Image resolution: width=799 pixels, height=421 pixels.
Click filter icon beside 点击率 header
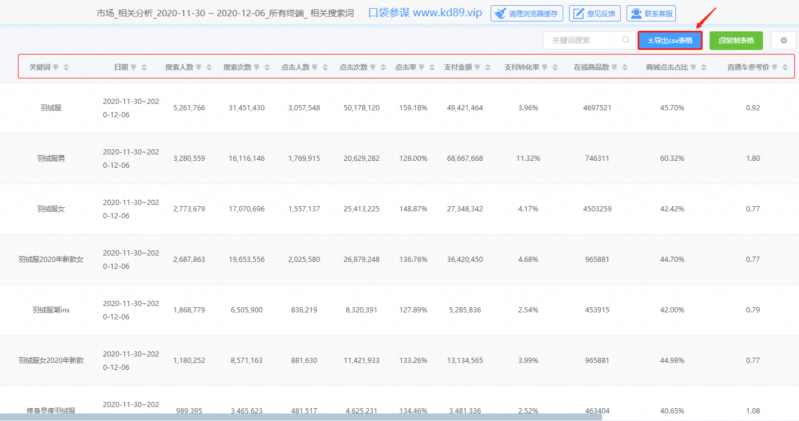(422, 67)
